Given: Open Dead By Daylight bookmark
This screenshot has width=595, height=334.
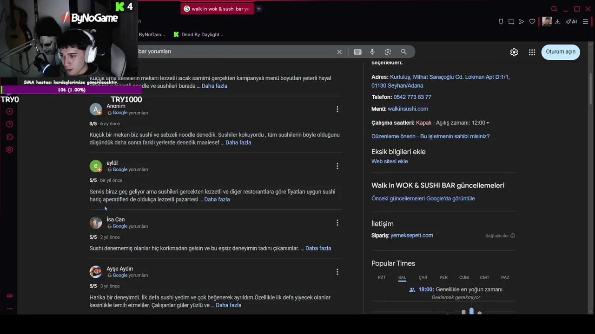Looking at the screenshot, I should pos(198,34).
